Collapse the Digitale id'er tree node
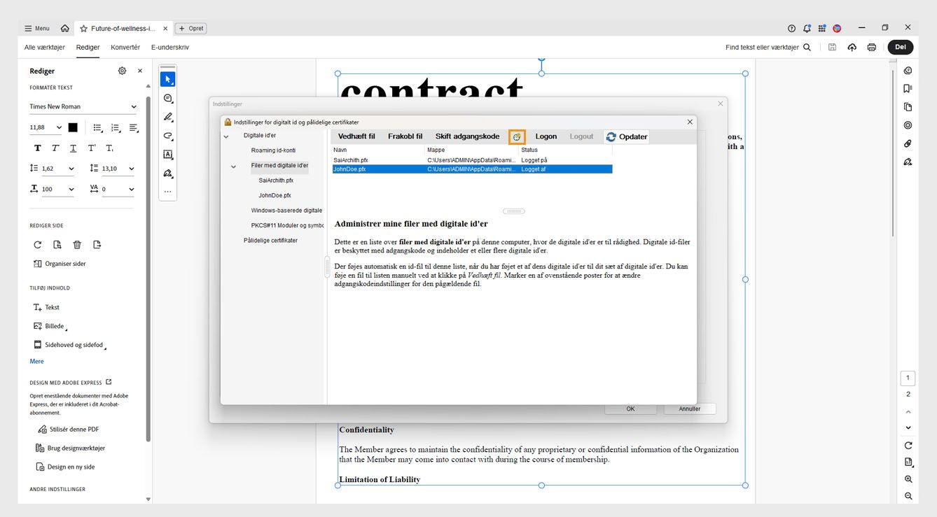This screenshot has width=937, height=517. pos(226,136)
